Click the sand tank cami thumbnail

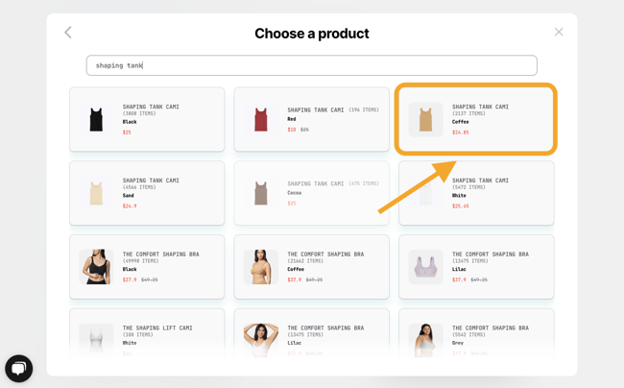click(96, 193)
